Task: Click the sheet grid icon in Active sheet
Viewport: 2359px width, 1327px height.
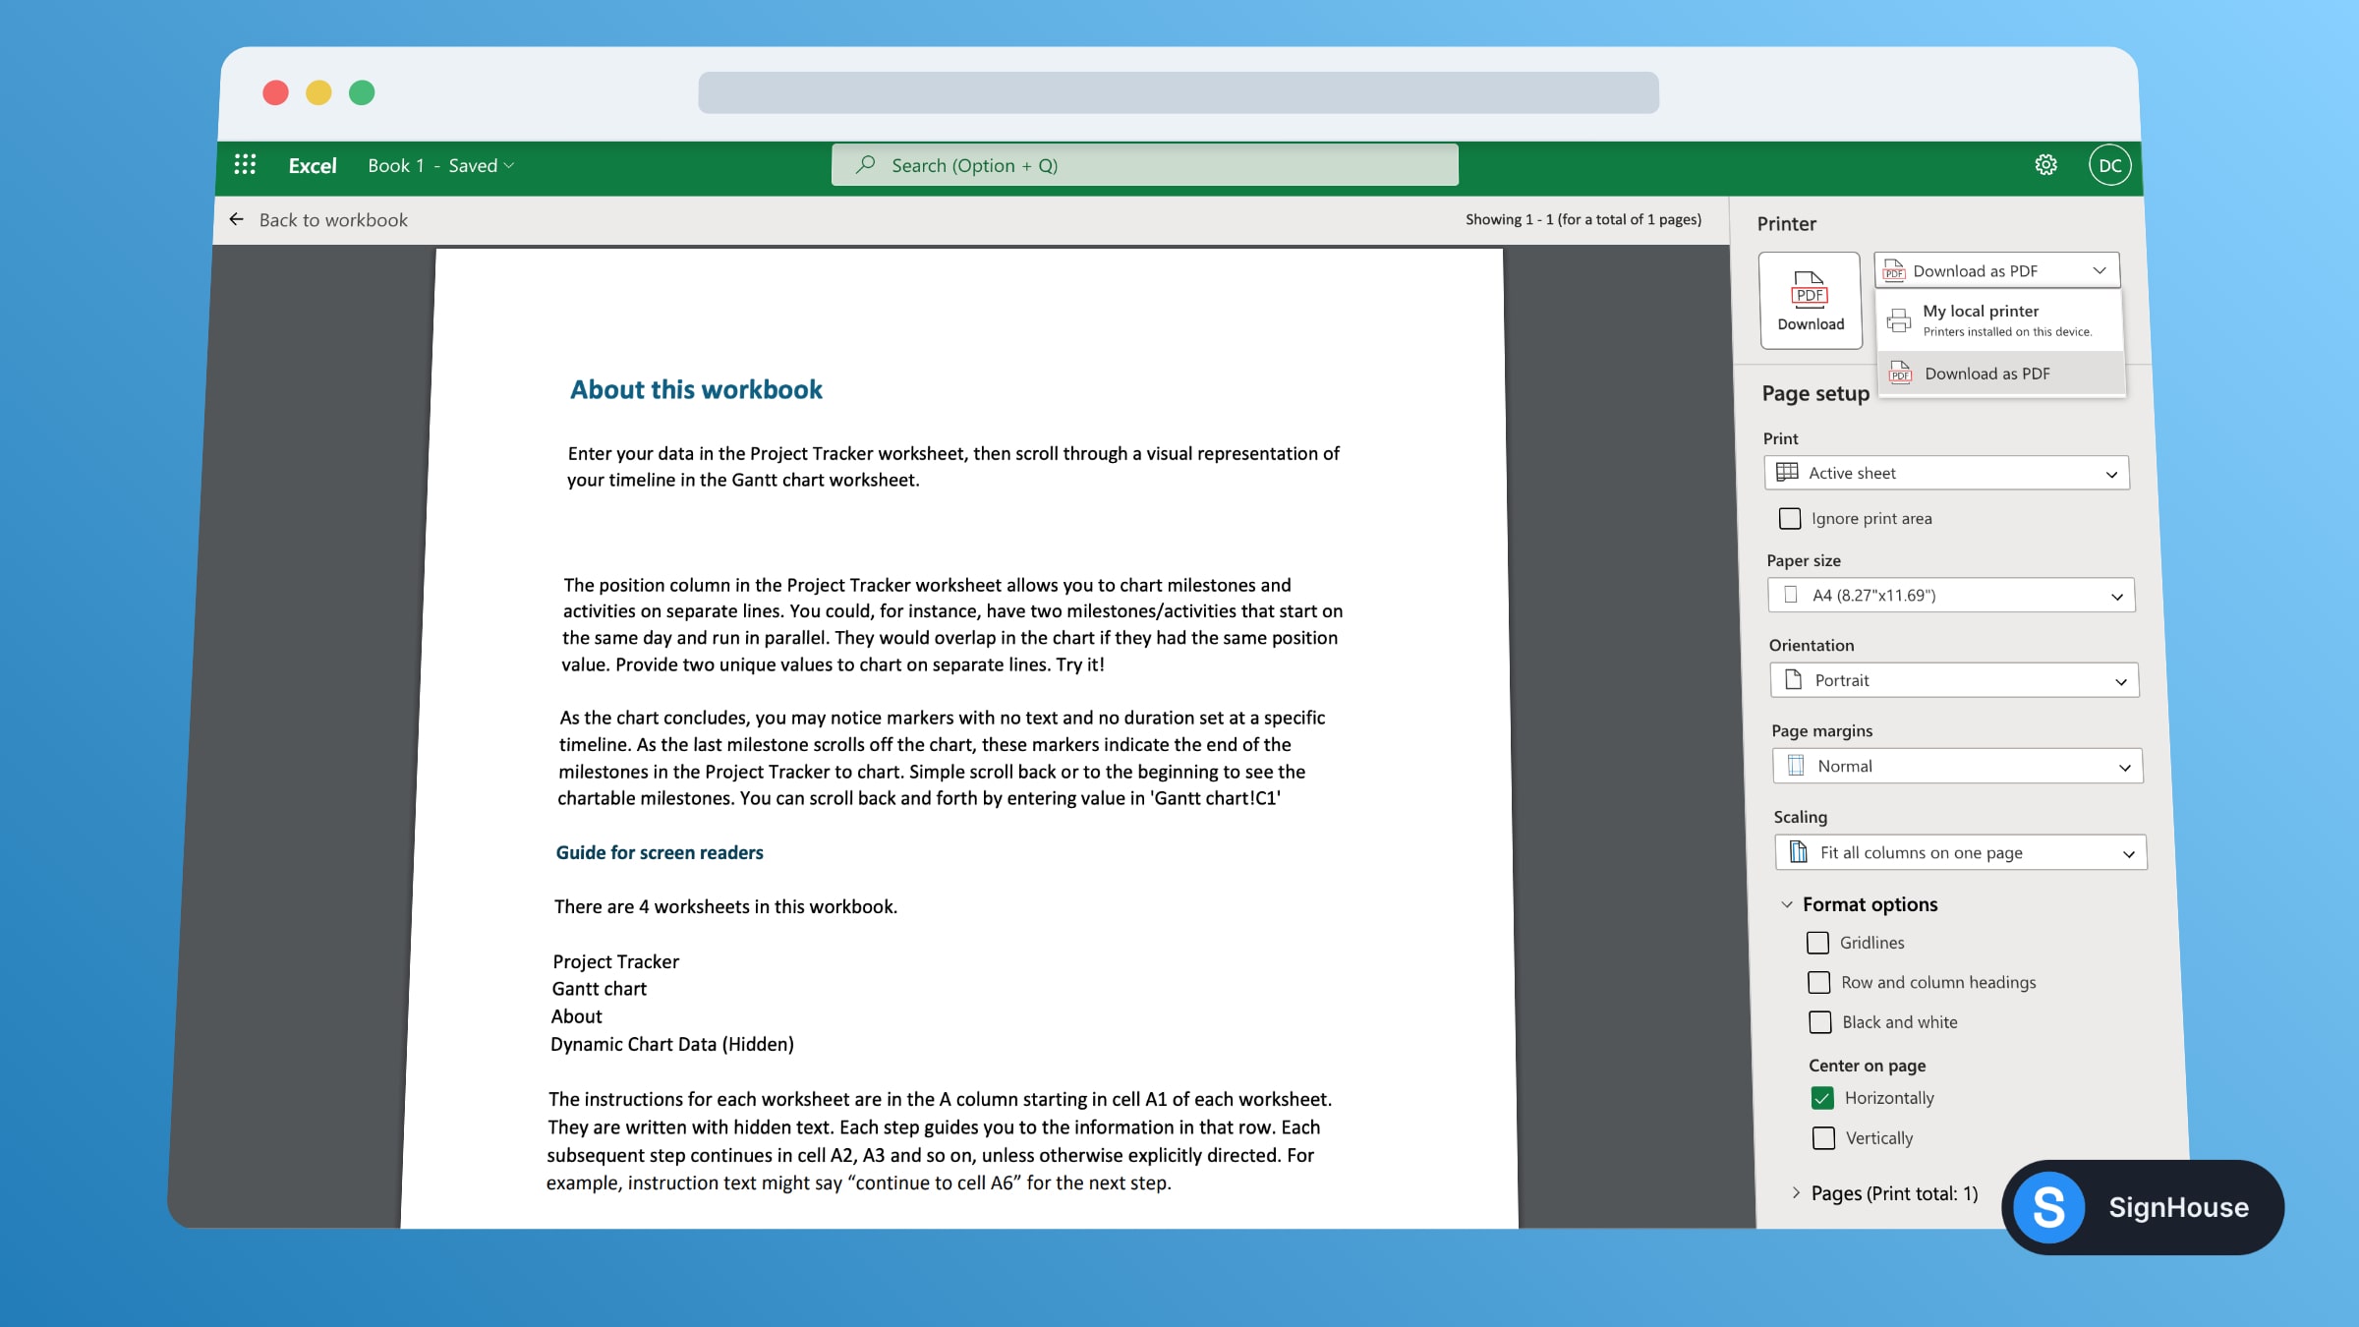Action: pos(1787,473)
